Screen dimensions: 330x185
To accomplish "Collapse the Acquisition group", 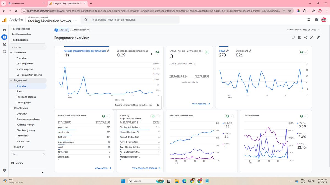I will (x=11, y=53).
